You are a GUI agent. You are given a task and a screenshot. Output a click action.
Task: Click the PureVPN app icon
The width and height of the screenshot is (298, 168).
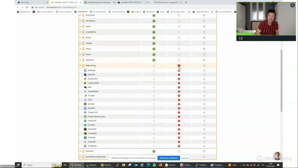click(x=85, y=125)
